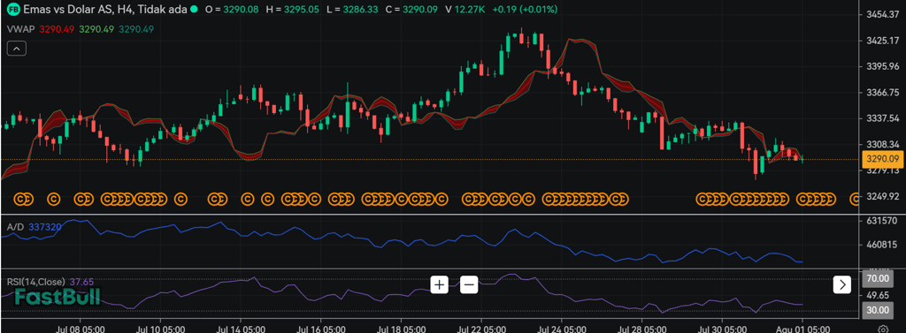Screen dimensions: 906x333
Task: Click time axis label Jul 18 05:00
Action: pyautogui.click(x=401, y=329)
